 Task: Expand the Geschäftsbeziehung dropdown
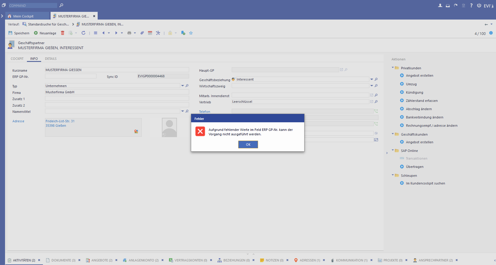[372, 79]
